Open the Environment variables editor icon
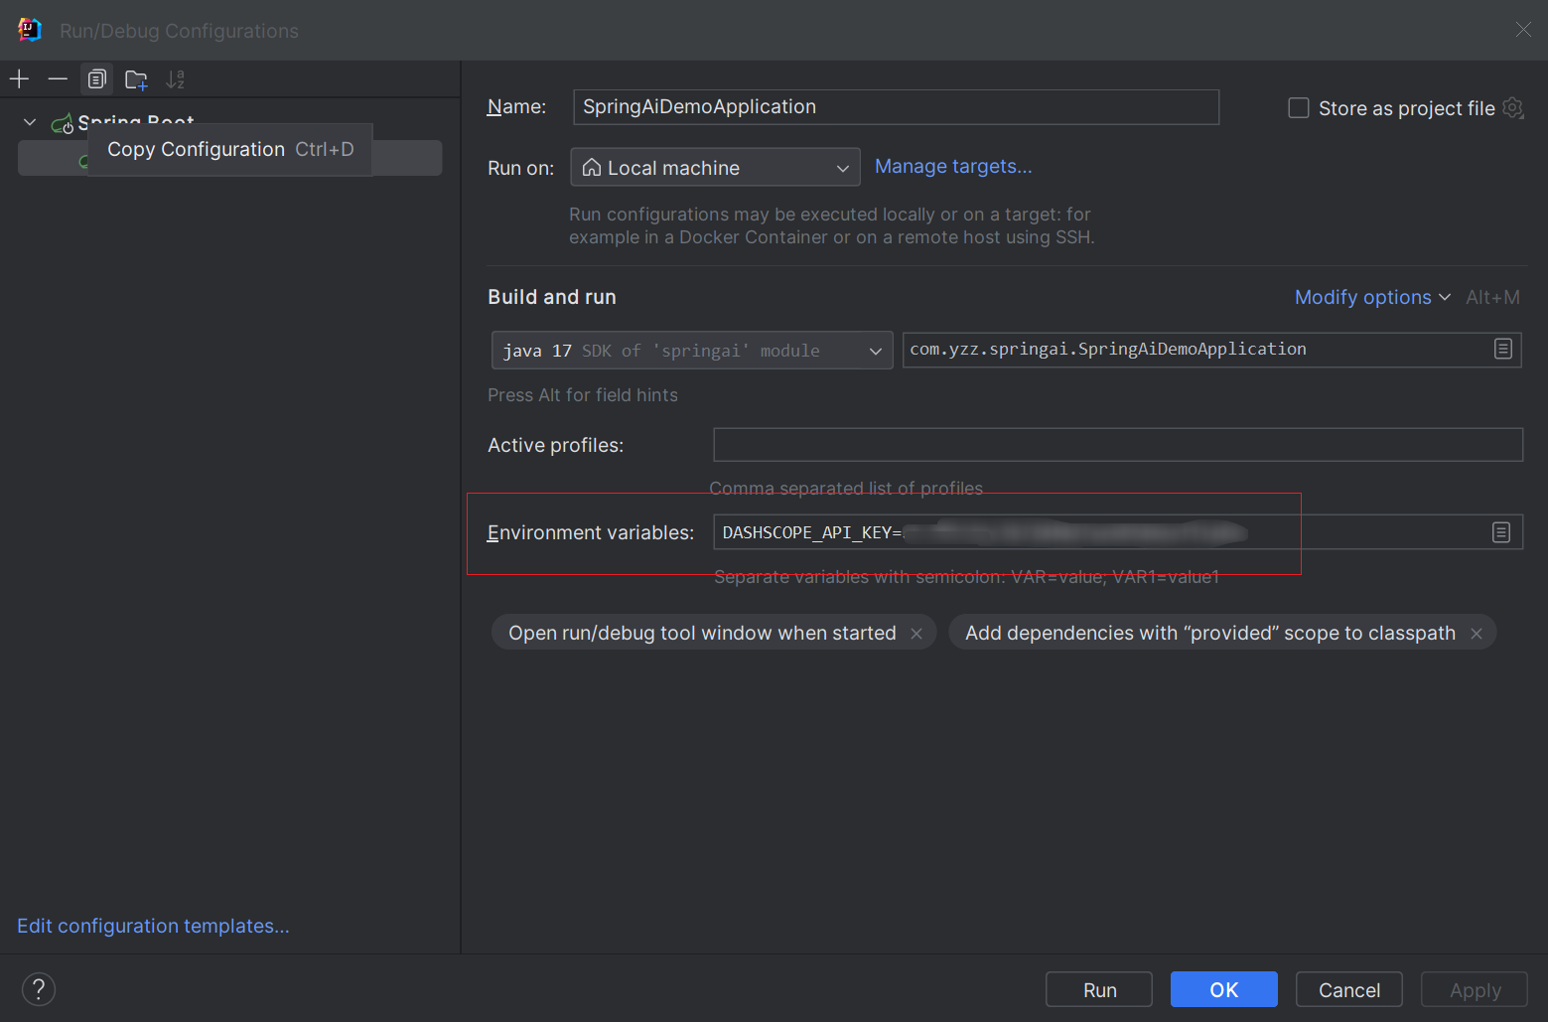 (1500, 532)
